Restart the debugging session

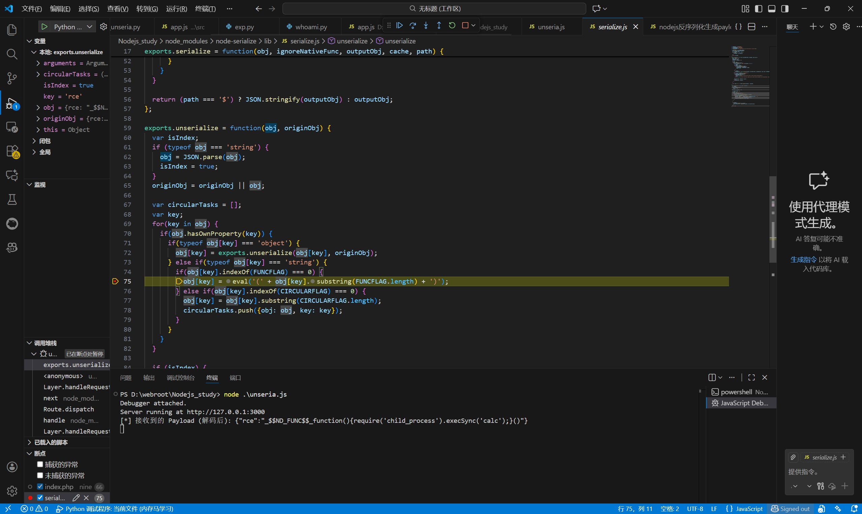[452, 25]
